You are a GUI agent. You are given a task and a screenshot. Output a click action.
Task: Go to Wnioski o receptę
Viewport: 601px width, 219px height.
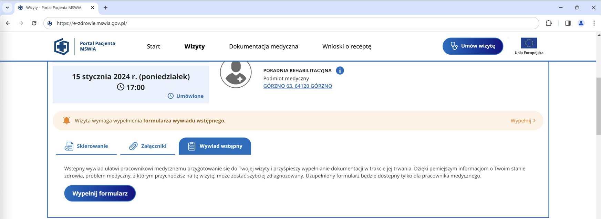[346, 46]
